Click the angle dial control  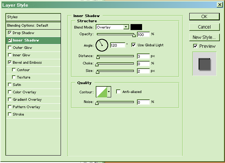102,45
